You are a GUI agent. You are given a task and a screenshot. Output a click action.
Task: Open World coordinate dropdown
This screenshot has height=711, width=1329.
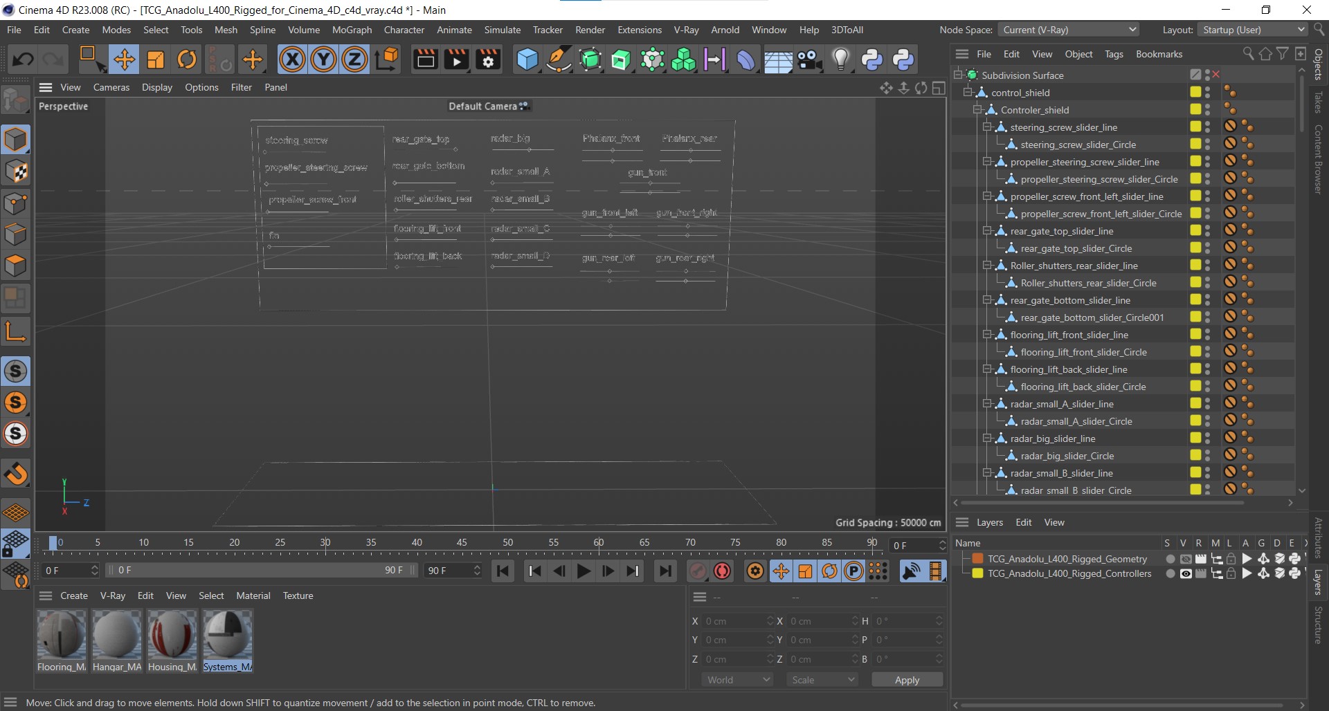tap(739, 680)
